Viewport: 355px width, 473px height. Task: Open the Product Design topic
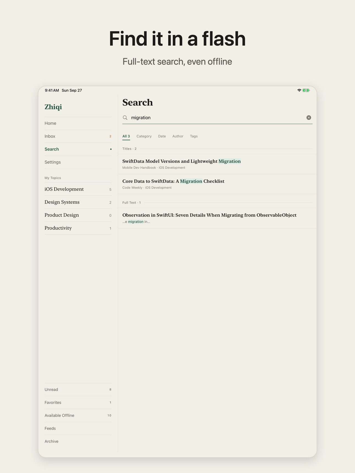coord(78,215)
